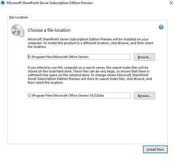Browse for a different product install location

pos(144,57)
